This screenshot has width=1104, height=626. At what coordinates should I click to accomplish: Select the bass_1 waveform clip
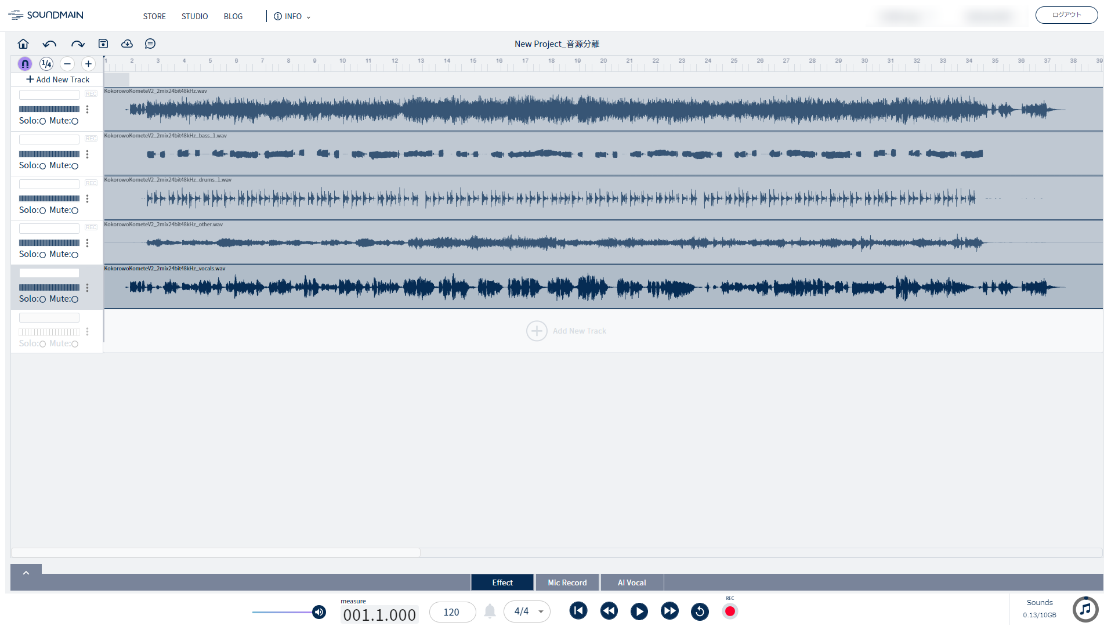tap(603, 154)
